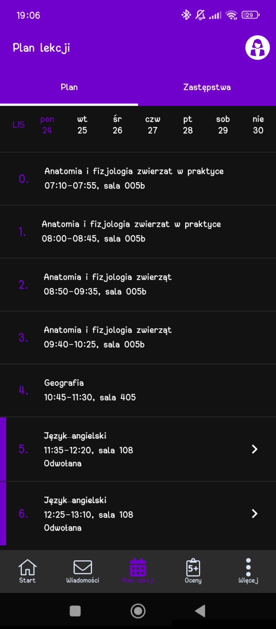
Task: Expand cancelled lesson 6 chevron arrow
Action: point(254,514)
